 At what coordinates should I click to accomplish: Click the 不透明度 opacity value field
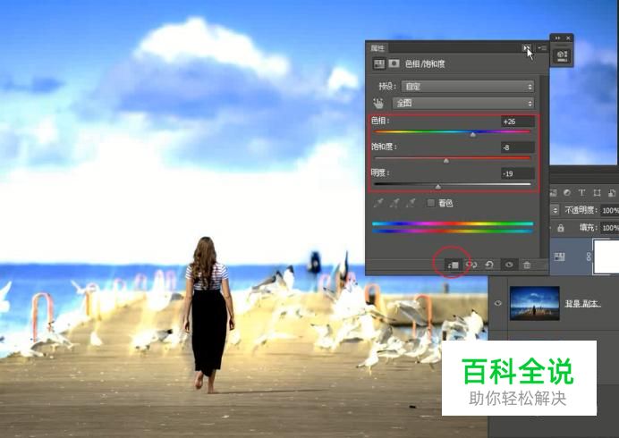pyautogui.click(x=609, y=211)
